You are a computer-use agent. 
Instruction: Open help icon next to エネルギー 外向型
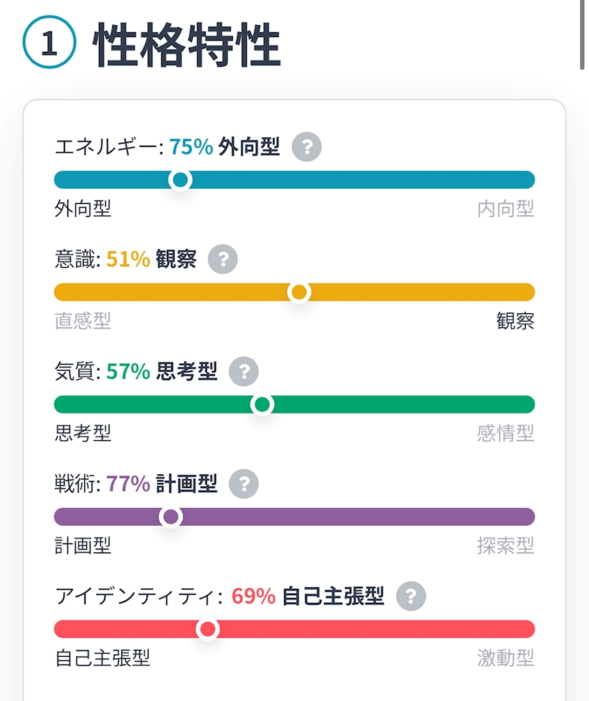pyautogui.click(x=306, y=147)
